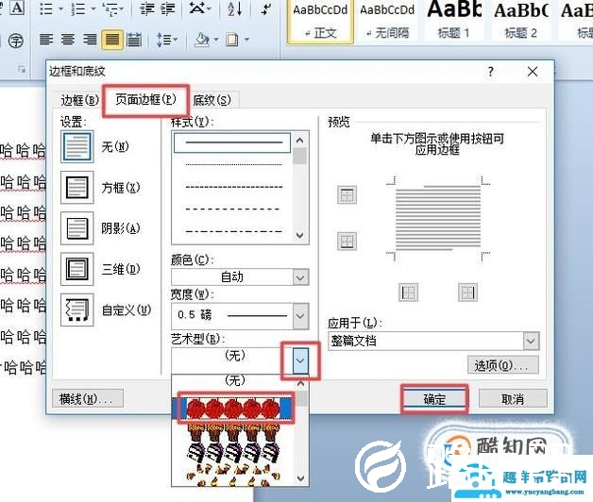Click down arrow of style list scrollbar
This screenshot has width=593, height=502.
click(300, 235)
